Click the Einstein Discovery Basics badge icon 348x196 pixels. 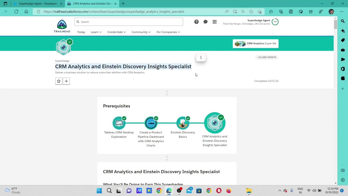183,123
